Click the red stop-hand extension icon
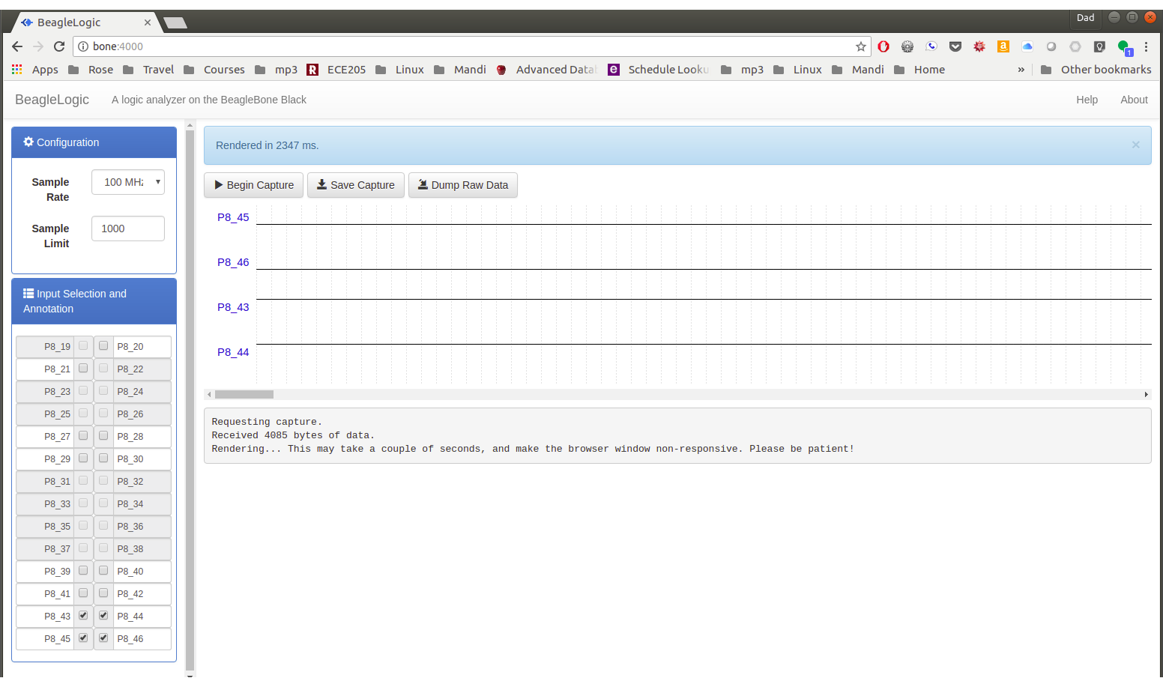Screen dimensions: 1163x687 click(x=883, y=46)
